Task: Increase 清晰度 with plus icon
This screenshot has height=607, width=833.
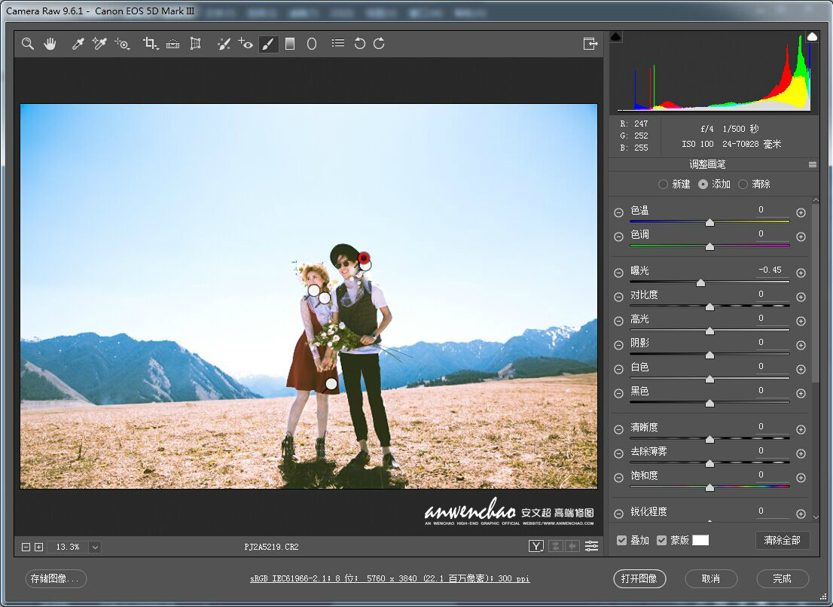Action: pos(801,429)
